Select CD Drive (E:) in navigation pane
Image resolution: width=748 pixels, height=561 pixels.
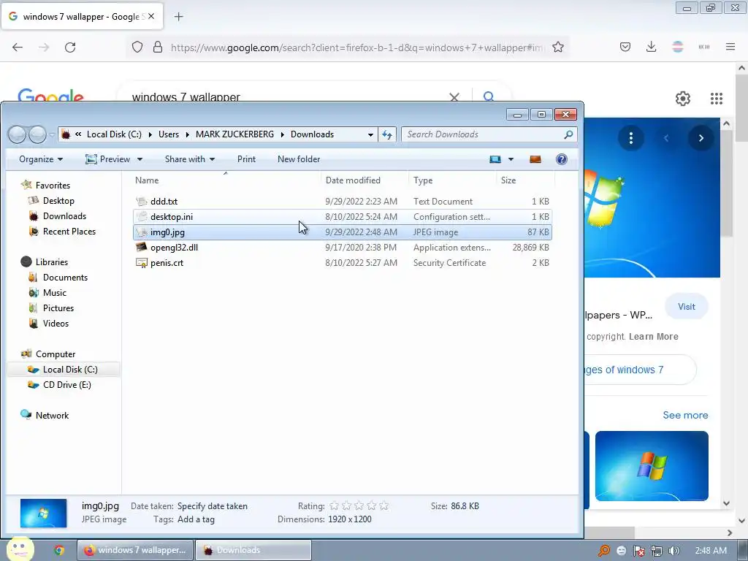point(66,385)
